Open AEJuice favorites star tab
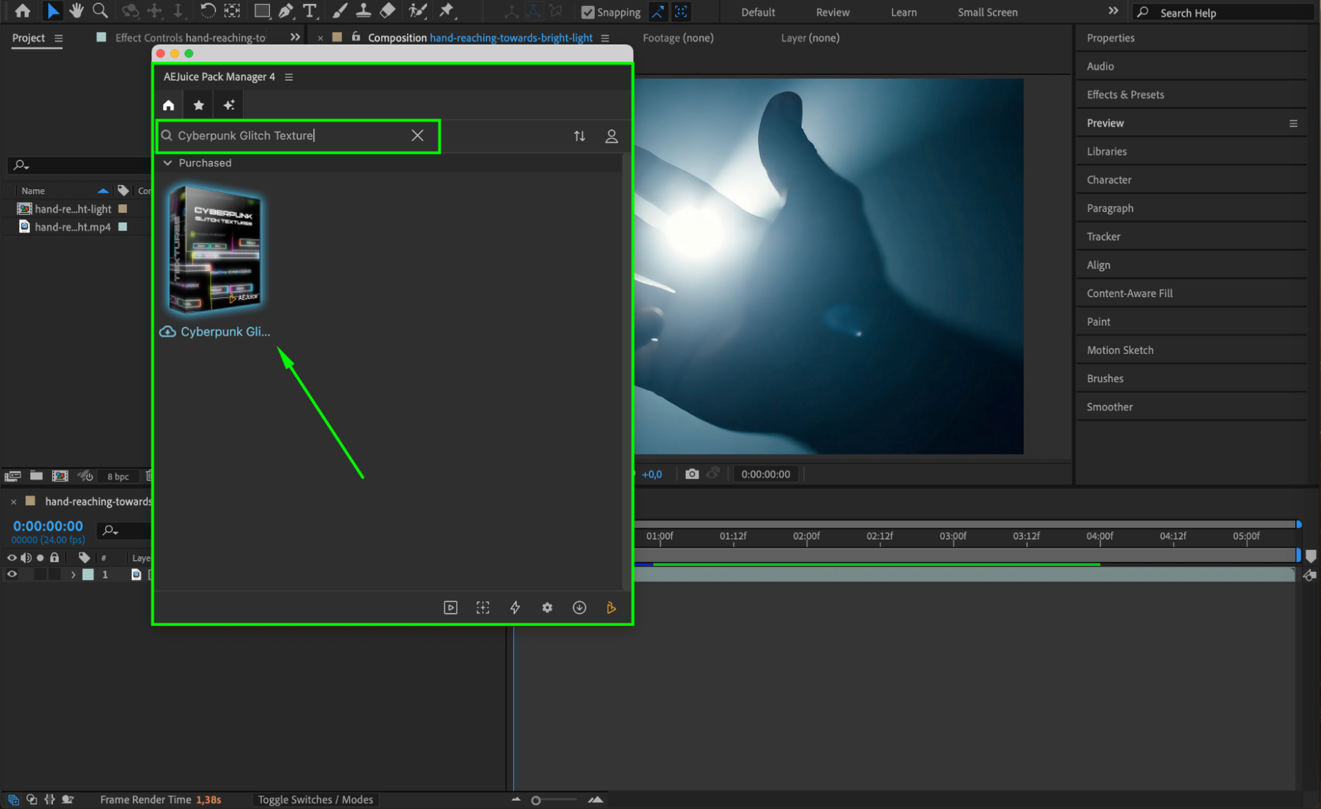This screenshot has width=1321, height=809. click(198, 105)
